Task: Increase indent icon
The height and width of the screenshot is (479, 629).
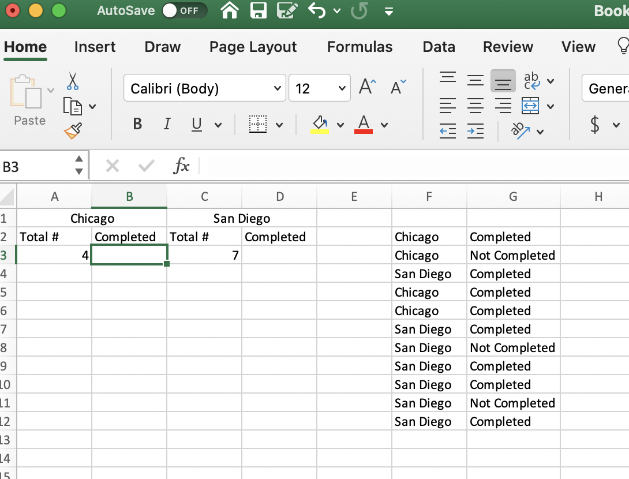Action: [x=476, y=131]
